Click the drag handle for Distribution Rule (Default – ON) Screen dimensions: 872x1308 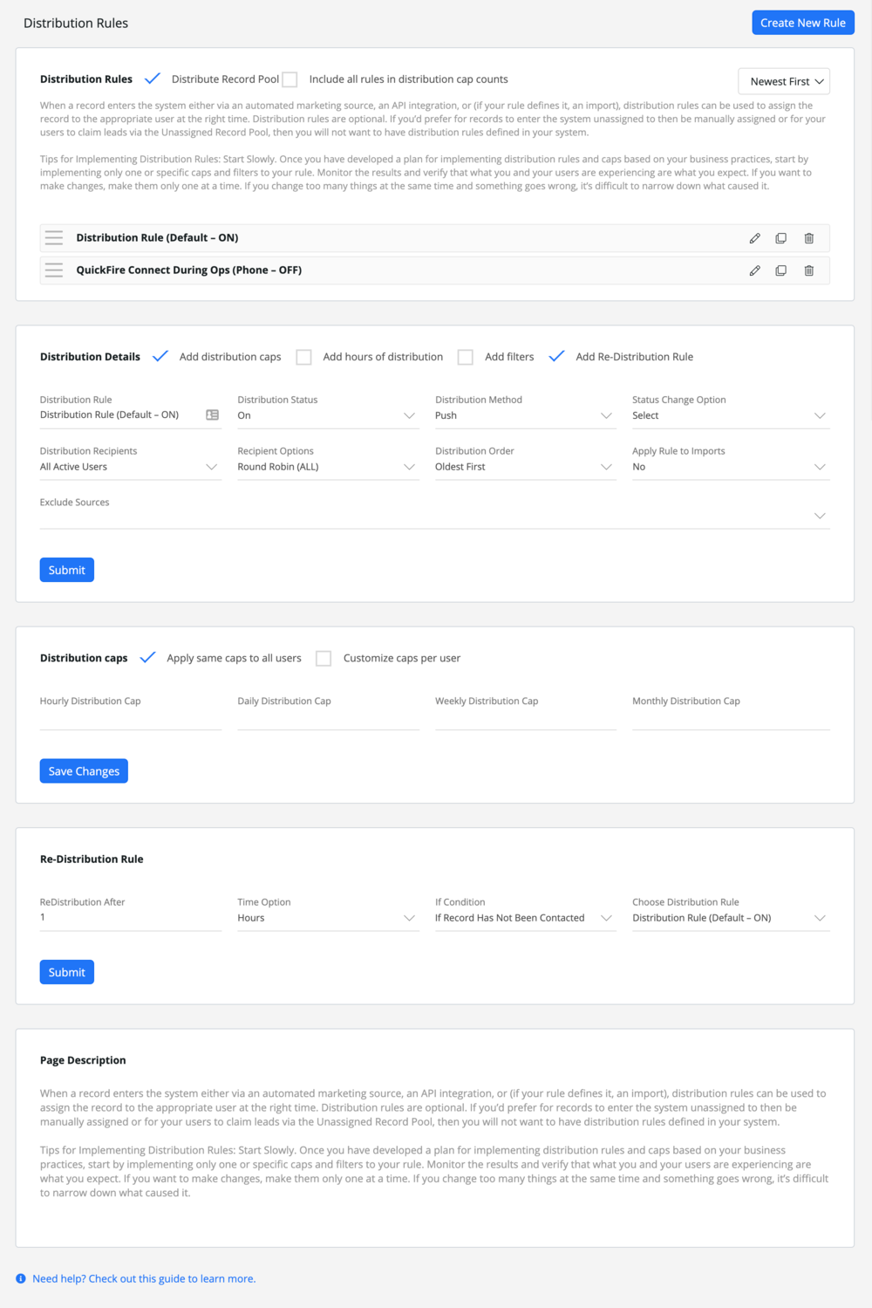pos(54,238)
